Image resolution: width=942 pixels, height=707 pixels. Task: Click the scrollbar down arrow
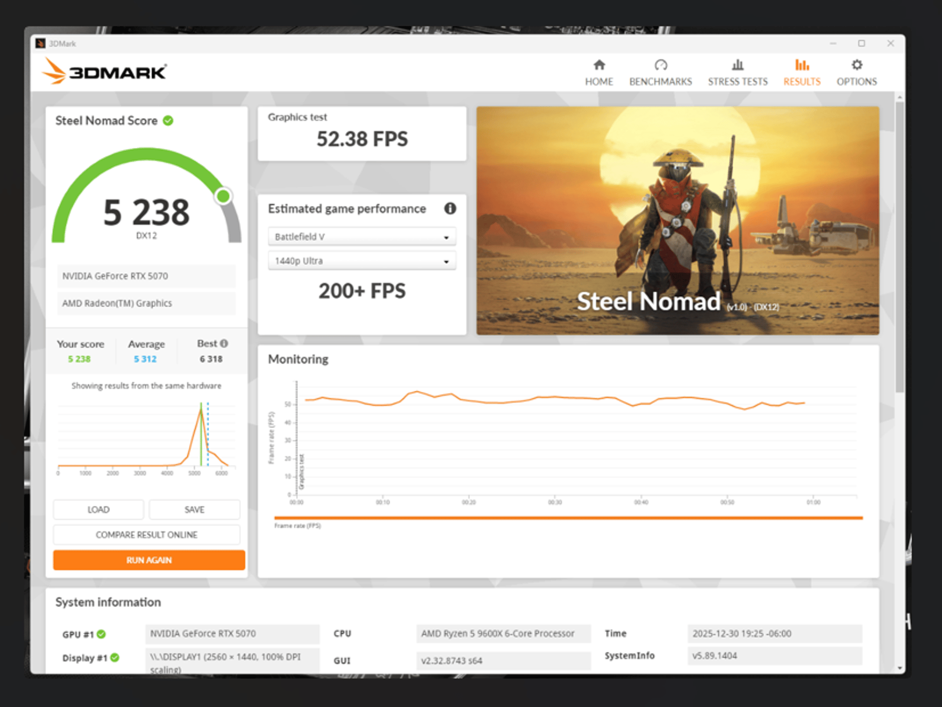coord(900,668)
